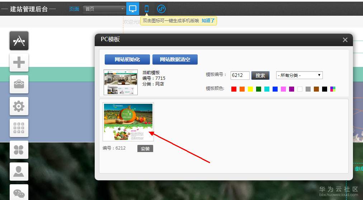Select the pumpkin template 6212 thumbnail
Screen dimensions: 363x200
(x=128, y=122)
